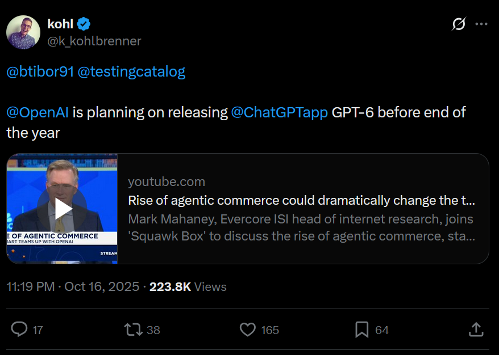
Task: Open kohl's profile picture avatar
Action: [x=23, y=32]
